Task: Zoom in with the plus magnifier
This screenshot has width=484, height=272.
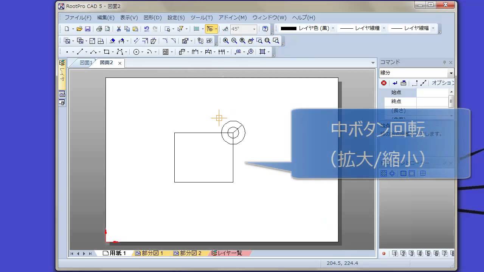Action: point(226,41)
